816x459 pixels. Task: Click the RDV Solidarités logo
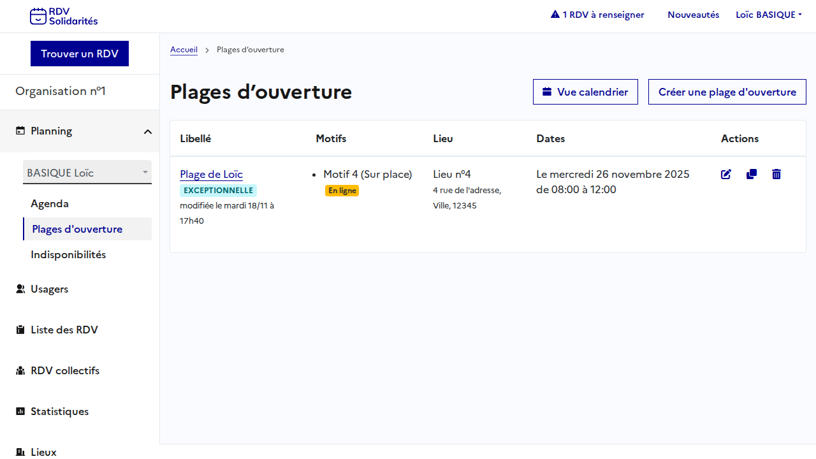(64, 16)
